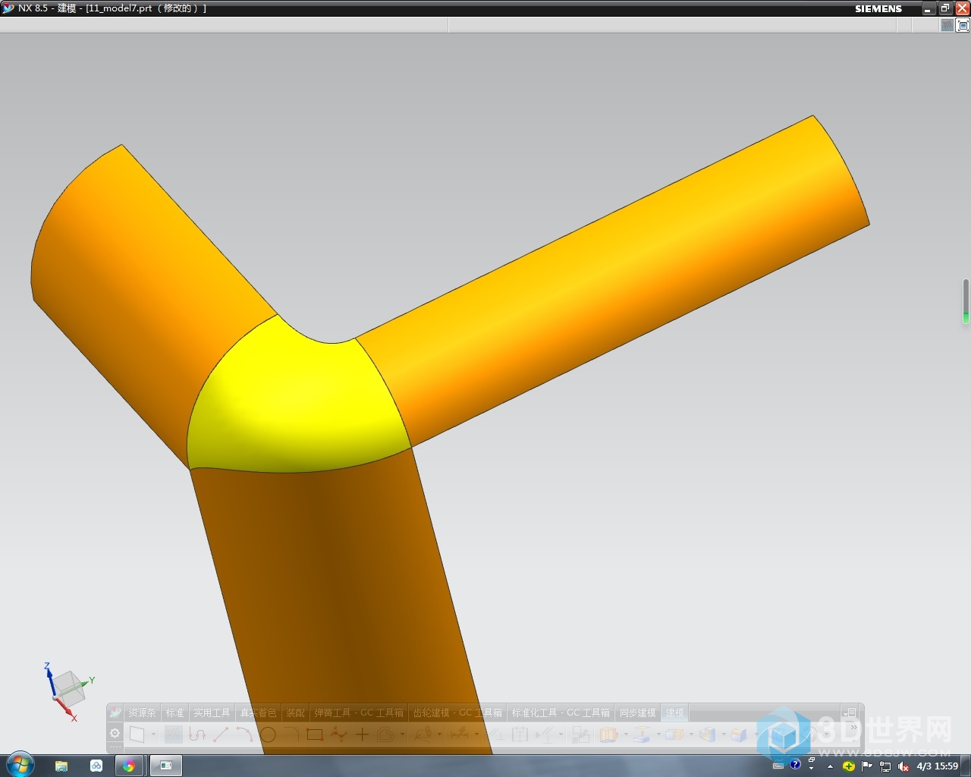This screenshot has height=777, width=971.
Task: Select the Point plus tool
Action: click(x=362, y=734)
